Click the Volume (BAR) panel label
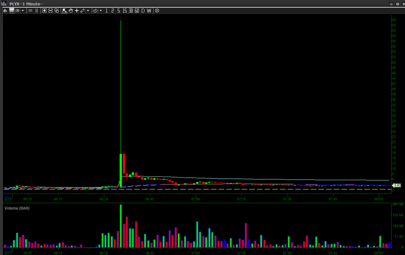The image size is (405, 255). 17,208
